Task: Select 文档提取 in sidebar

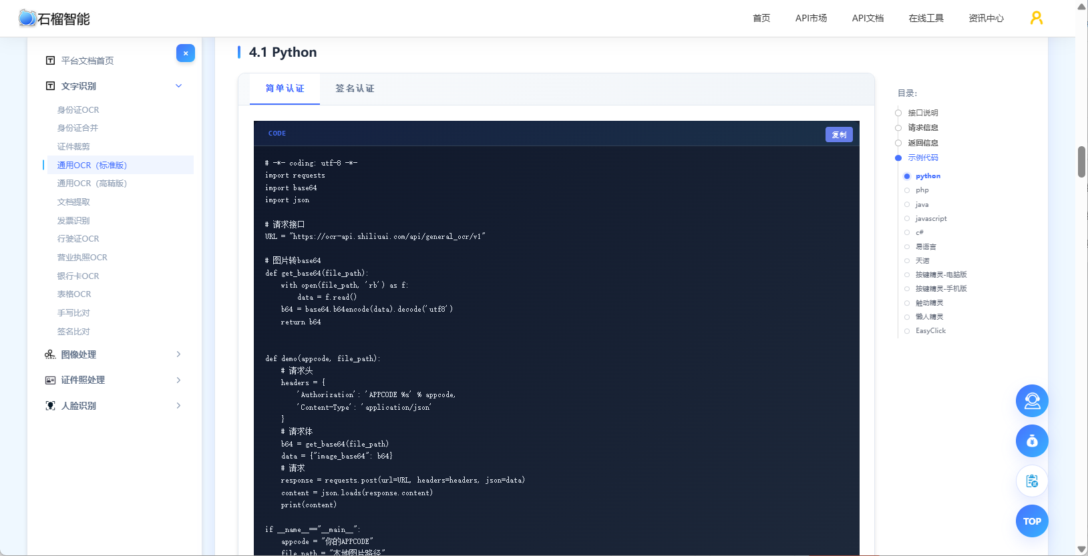Action: [x=73, y=202]
